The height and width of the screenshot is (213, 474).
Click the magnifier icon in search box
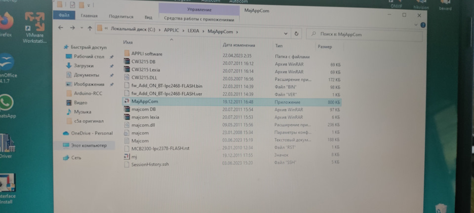314,34
